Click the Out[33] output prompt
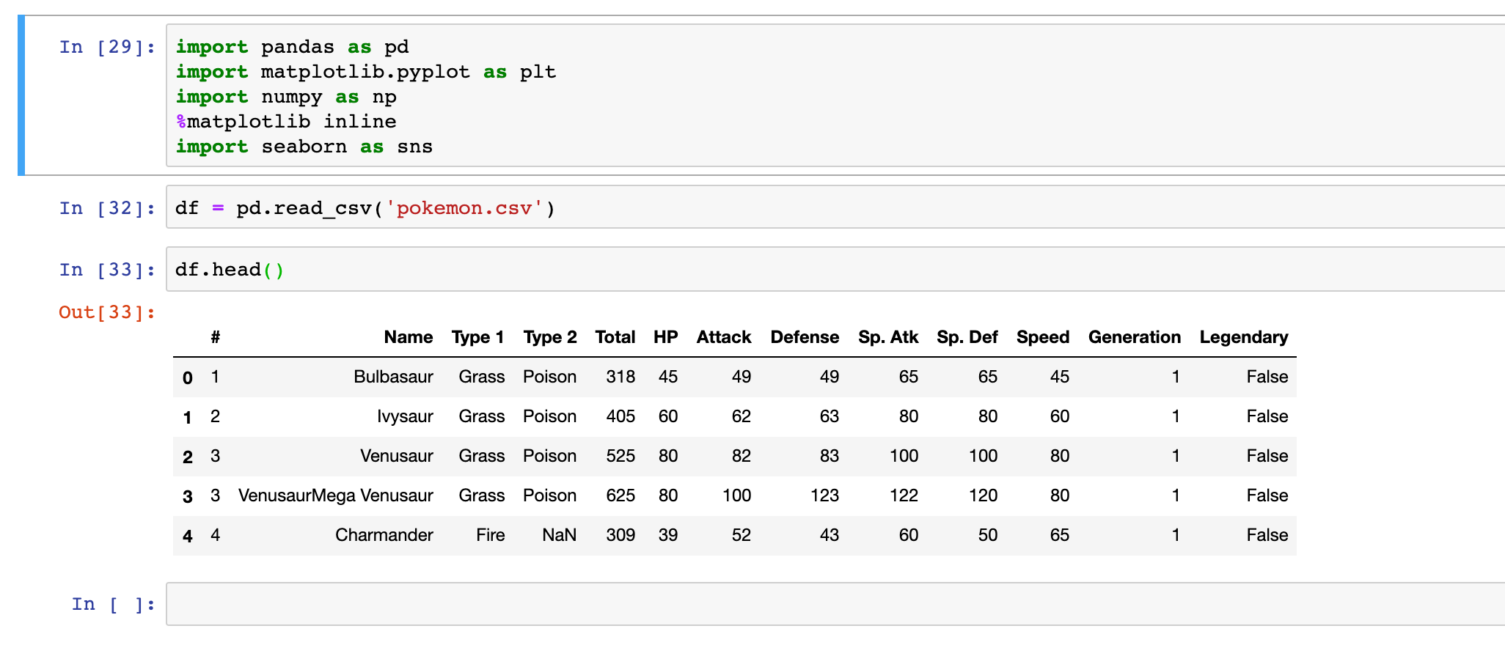Image resolution: width=1505 pixels, height=645 pixels. click(x=107, y=312)
